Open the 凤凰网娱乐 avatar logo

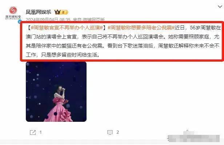coord(13,13)
